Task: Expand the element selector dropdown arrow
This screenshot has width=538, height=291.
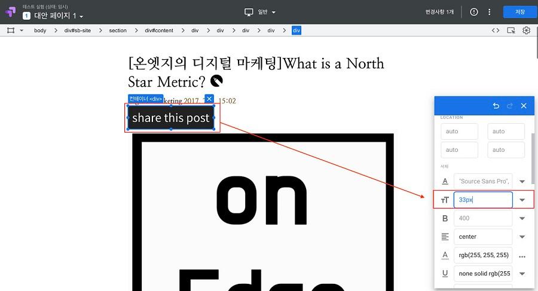Action: pyautogui.click(x=22, y=30)
